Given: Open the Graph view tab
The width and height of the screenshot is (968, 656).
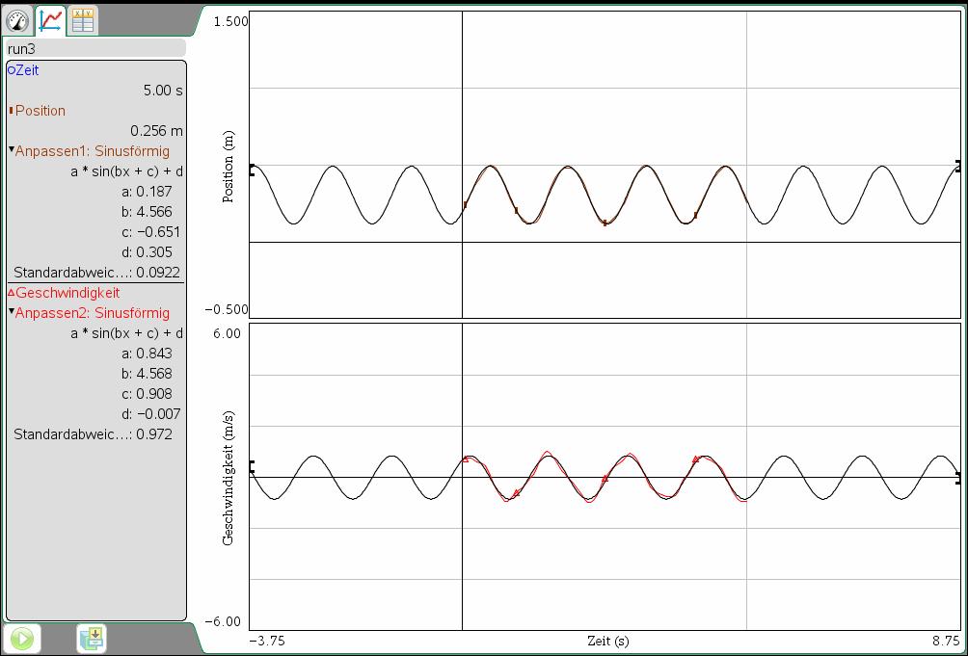Looking at the screenshot, I should click(51, 18).
